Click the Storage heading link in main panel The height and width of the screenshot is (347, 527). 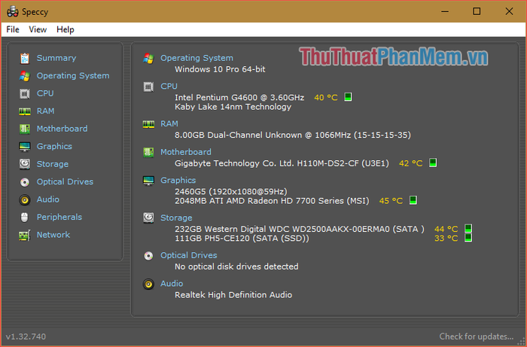[x=176, y=218]
